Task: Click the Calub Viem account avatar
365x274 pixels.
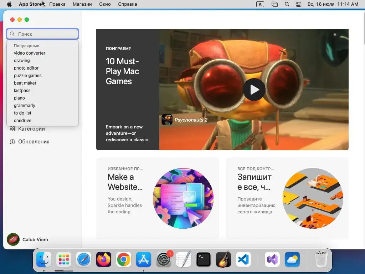Action: pos(13,239)
